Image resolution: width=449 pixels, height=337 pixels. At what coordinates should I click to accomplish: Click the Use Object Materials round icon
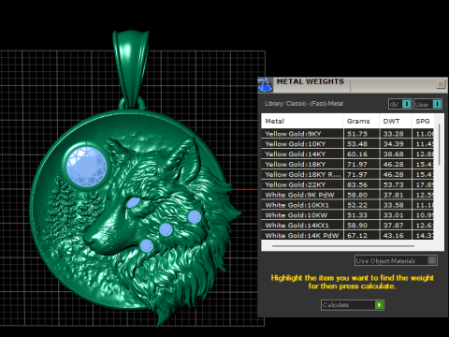point(432,260)
